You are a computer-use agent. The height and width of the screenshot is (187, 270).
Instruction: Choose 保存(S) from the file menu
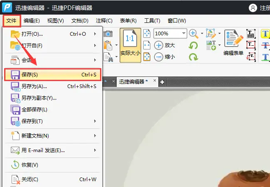(52, 74)
